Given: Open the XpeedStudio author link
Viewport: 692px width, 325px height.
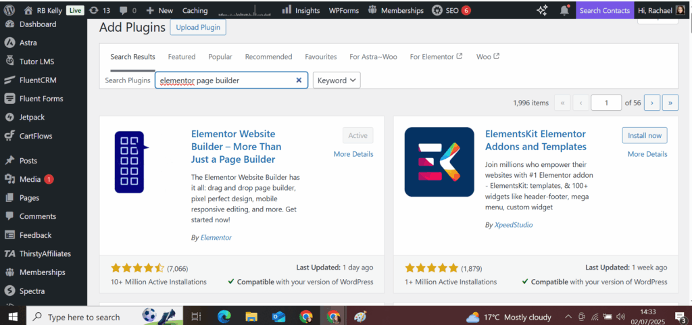Looking at the screenshot, I should (x=514, y=225).
